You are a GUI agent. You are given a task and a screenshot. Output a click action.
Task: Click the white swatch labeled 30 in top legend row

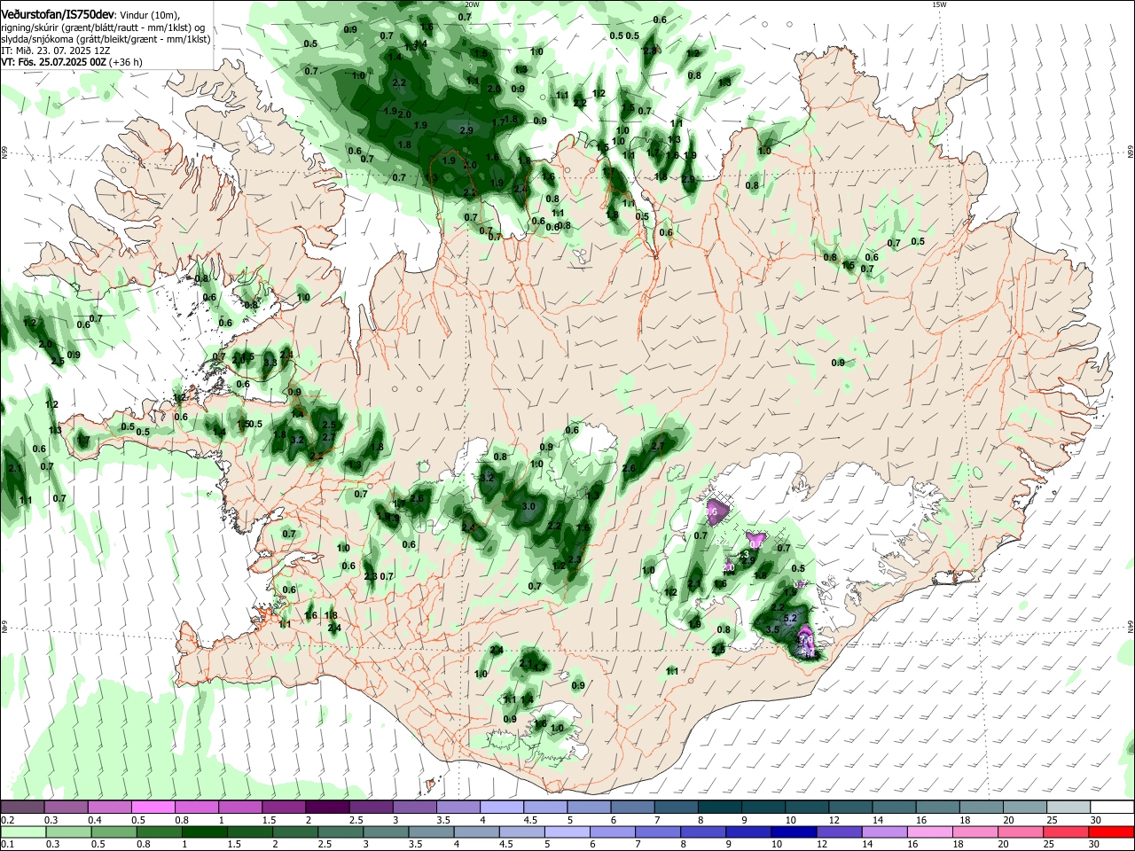[x=1111, y=808]
